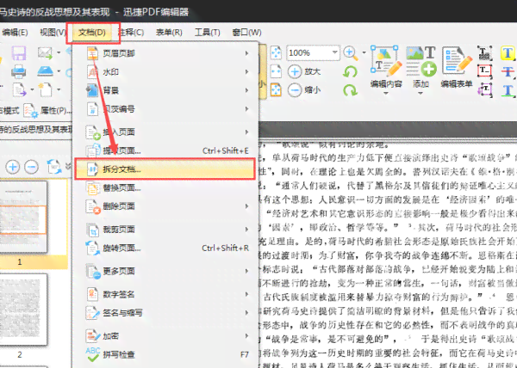The width and height of the screenshot is (517, 368).
Task: Open dropdown arrow beside zoom magnifier
Action: tap(364, 52)
